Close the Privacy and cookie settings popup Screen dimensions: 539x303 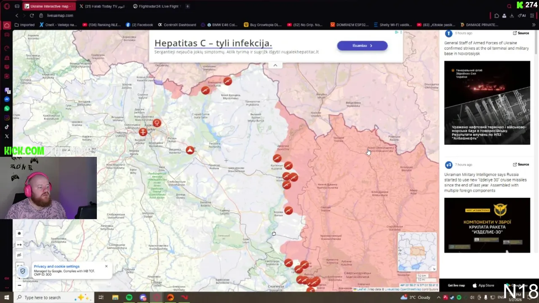[106, 266]
